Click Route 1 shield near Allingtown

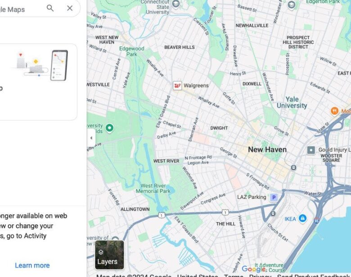click(x=162, y=215)
